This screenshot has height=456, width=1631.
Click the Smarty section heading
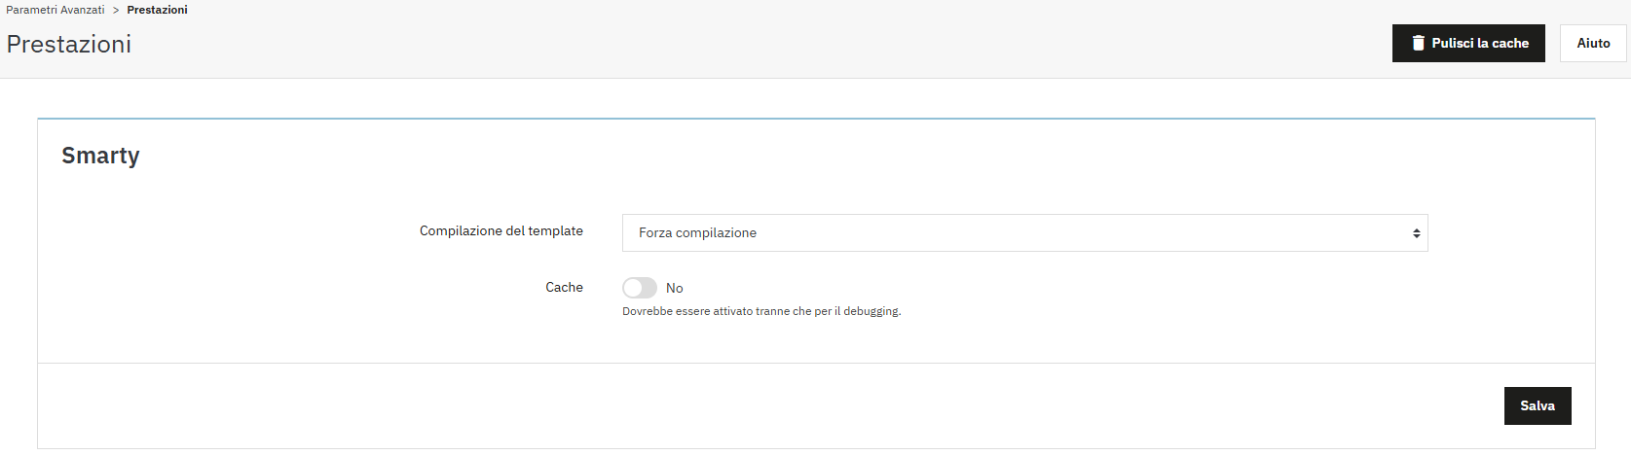100,156
